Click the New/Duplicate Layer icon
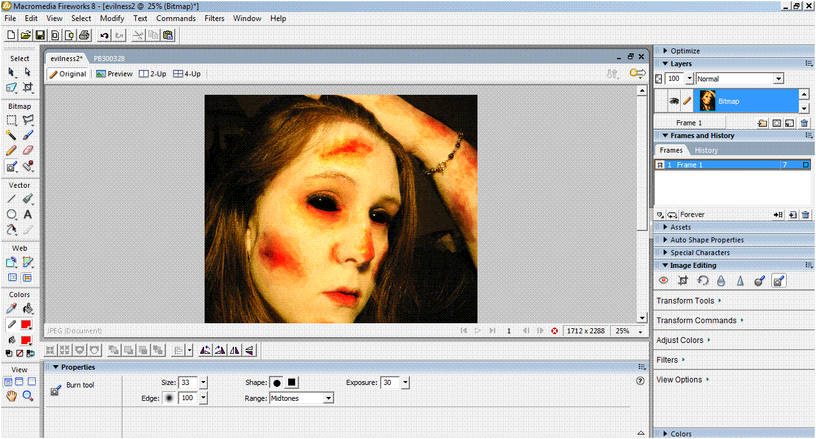The width and height of the screenshot is (816, 439). click(x=762, y=123)
